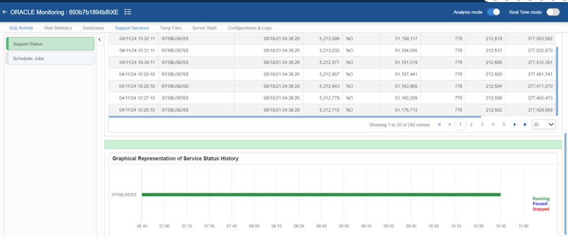
Task: Open the Wait Statistics tab
Action: [x=58, y=27]
